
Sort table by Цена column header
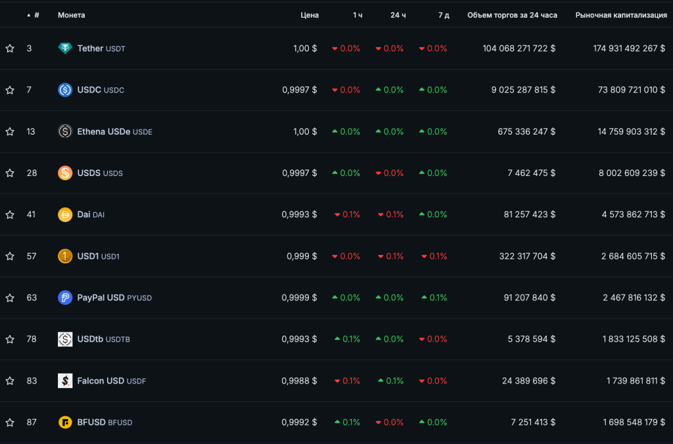[310, 15]
